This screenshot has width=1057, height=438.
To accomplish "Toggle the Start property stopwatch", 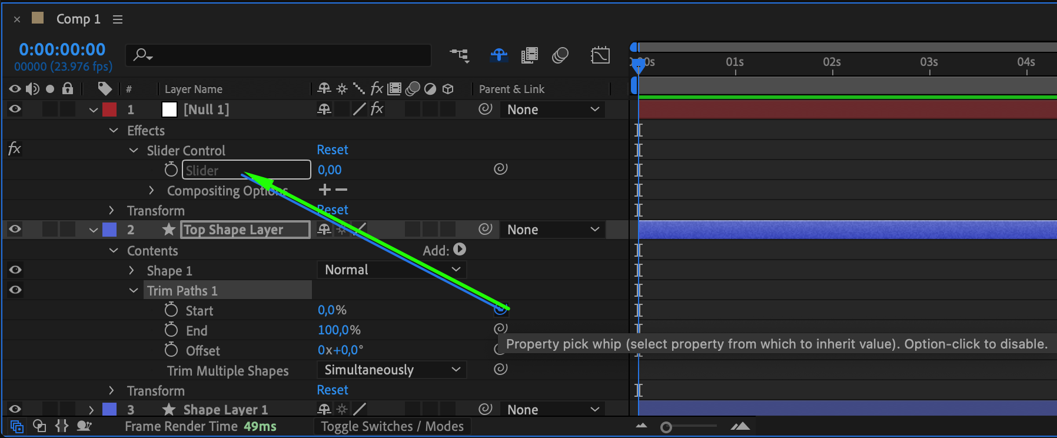I will coord(171,310).
